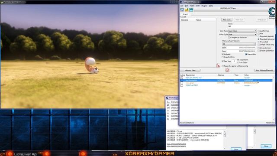The width and height of the screenshot is (277, 156).
Task: Open the Edit menu
Action: coord(187,6)
